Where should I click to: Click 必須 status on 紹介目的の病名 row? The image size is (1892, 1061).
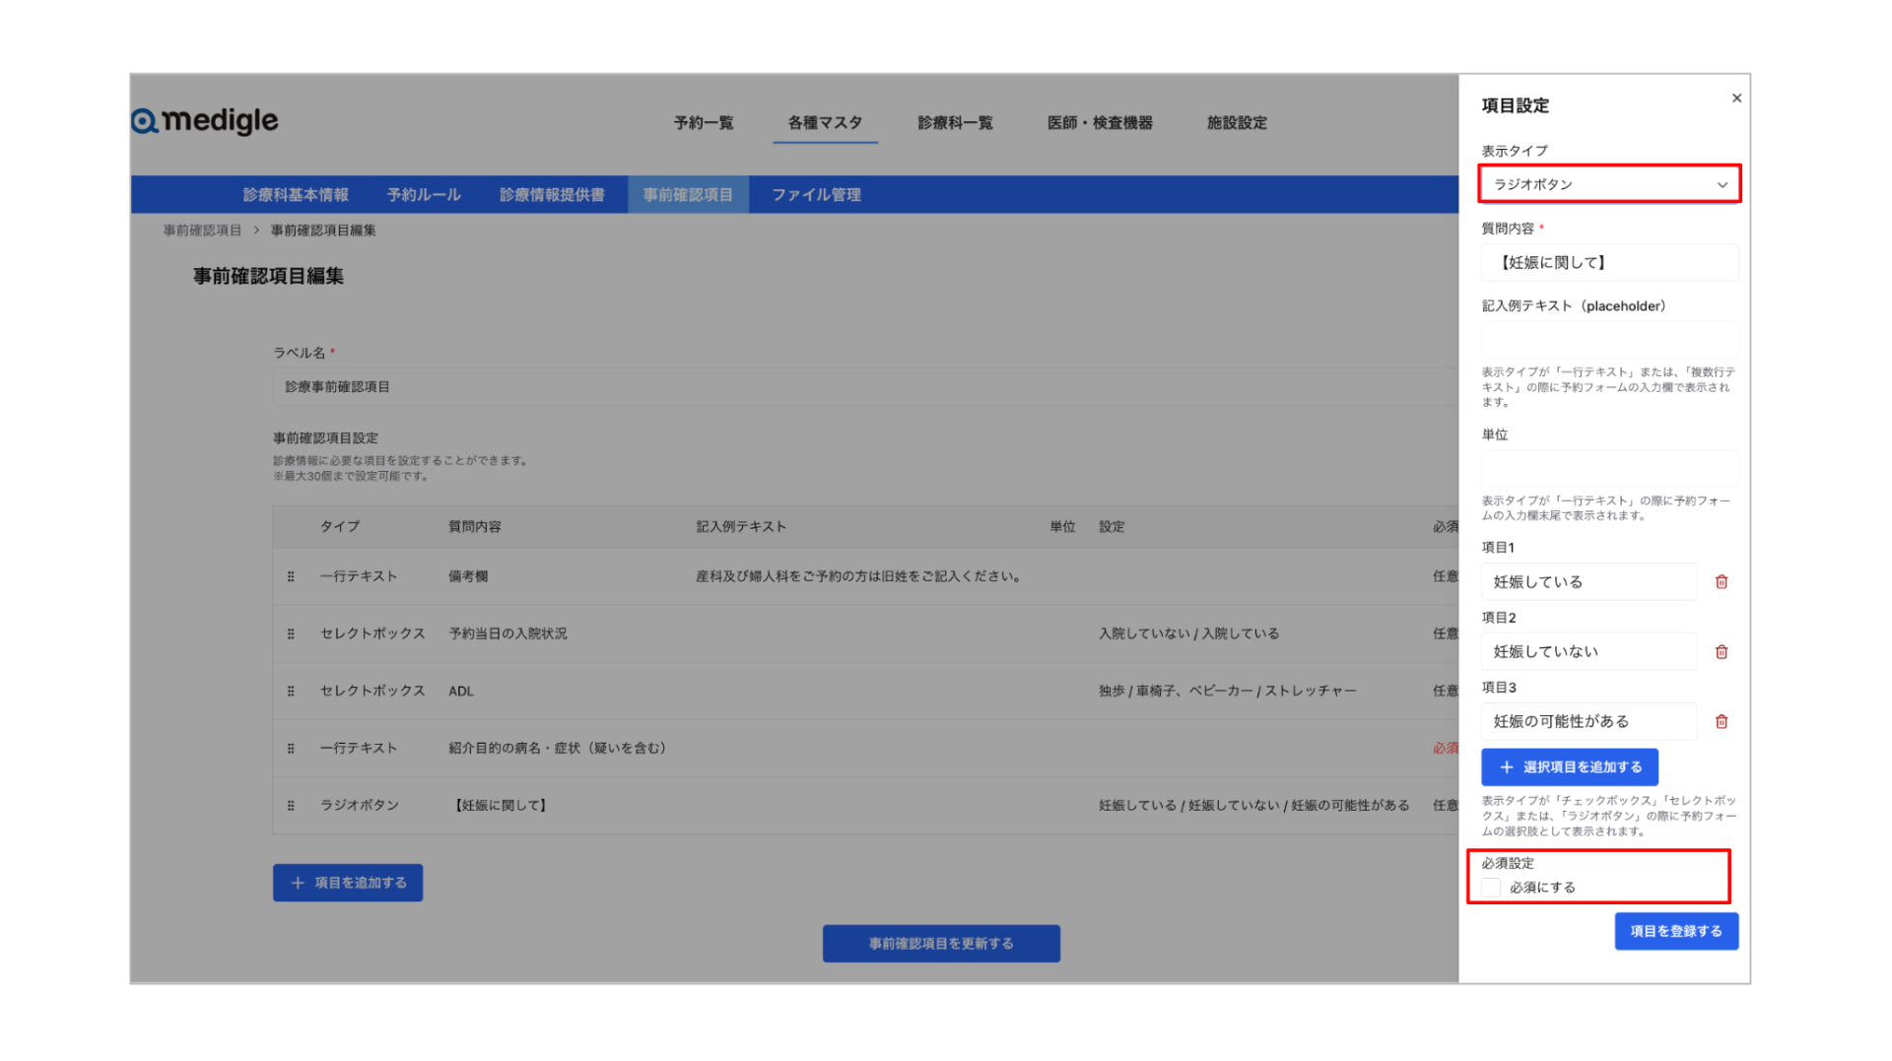(1447, 748)
